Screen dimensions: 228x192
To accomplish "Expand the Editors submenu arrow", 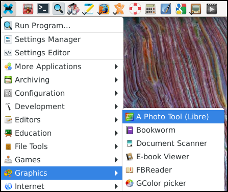I will click(x=116, y=120).
